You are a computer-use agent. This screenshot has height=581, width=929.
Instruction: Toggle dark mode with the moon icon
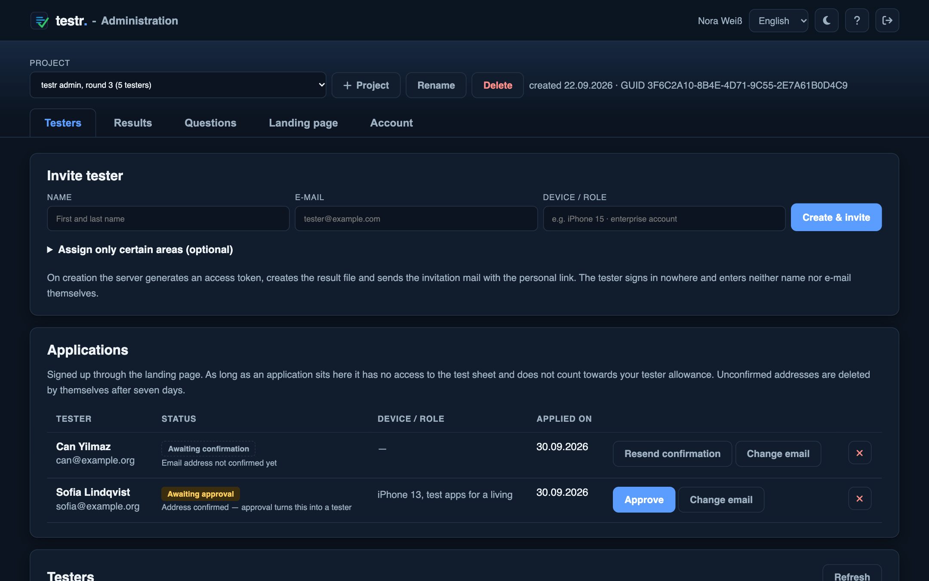(x=826, y=21)
